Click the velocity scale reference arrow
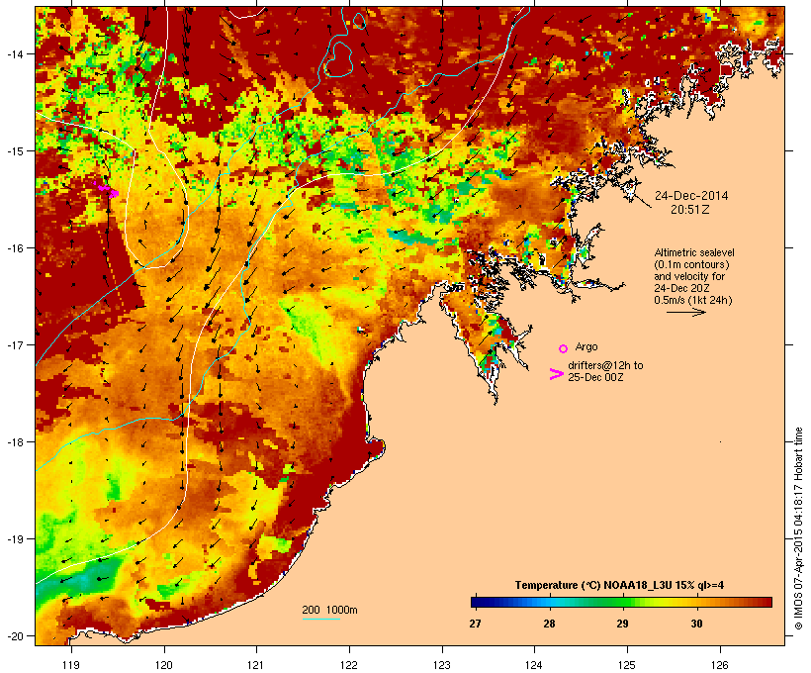 tap(685, 312)
